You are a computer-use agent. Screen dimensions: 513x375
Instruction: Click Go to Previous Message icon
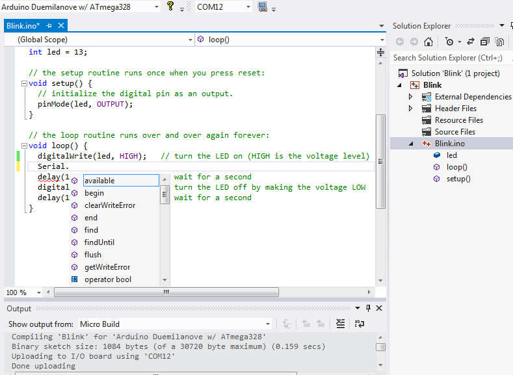[x=306, y=324]
